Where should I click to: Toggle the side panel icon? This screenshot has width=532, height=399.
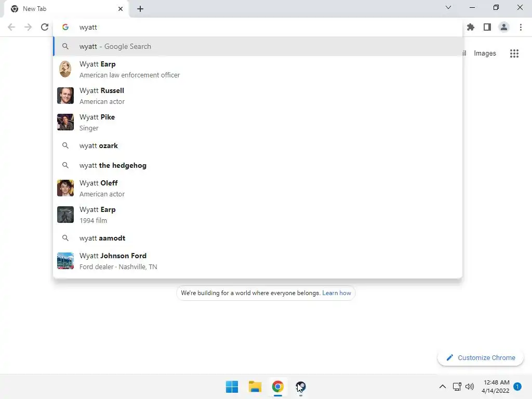tap(487, 27)
